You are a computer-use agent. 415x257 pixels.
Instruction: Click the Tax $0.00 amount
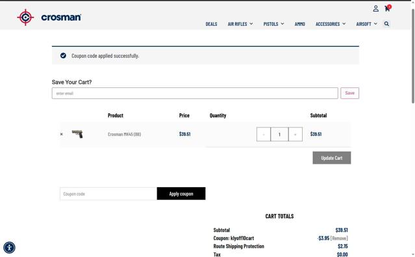coord(342,254)
